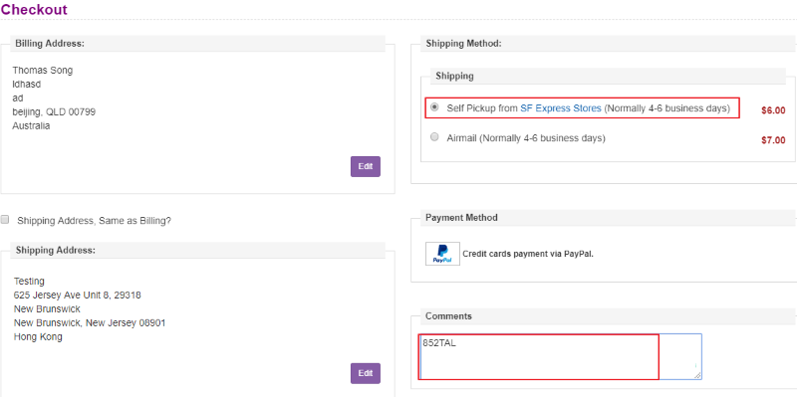Focus the Comments text area containing 852TAL
The image size is (797, 397).
560,356
